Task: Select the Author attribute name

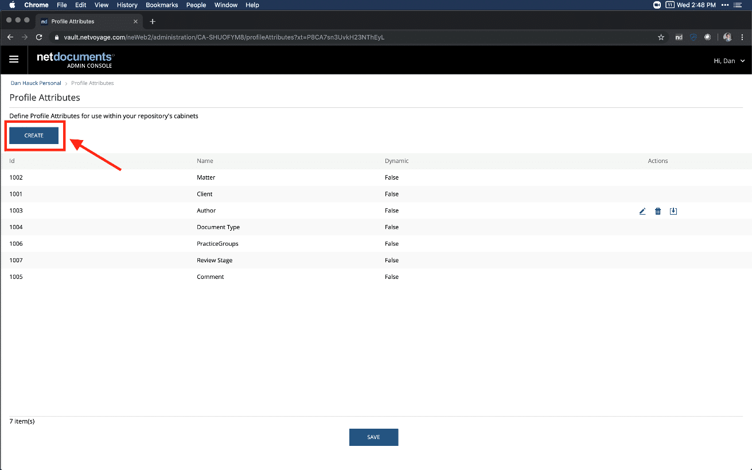Action: point(206,211)
